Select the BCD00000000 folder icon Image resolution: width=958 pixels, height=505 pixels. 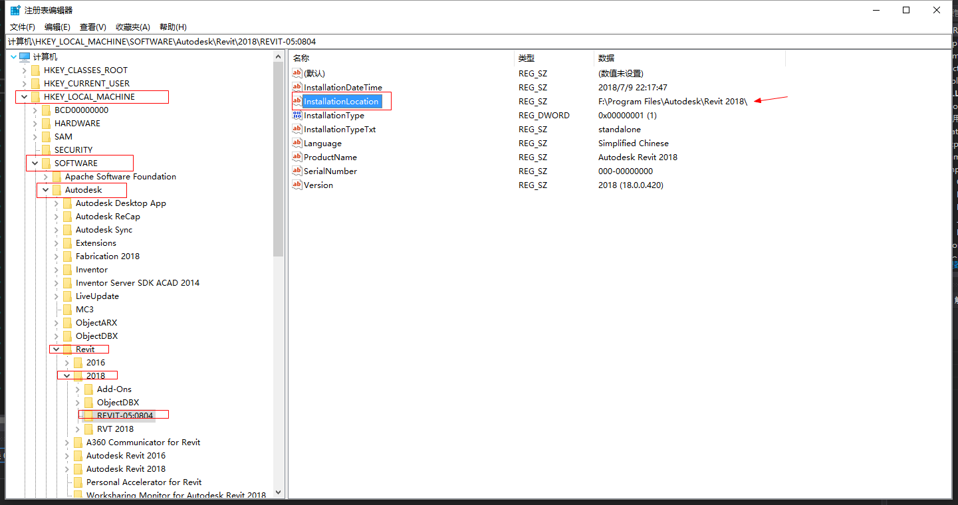pos(46,110)
